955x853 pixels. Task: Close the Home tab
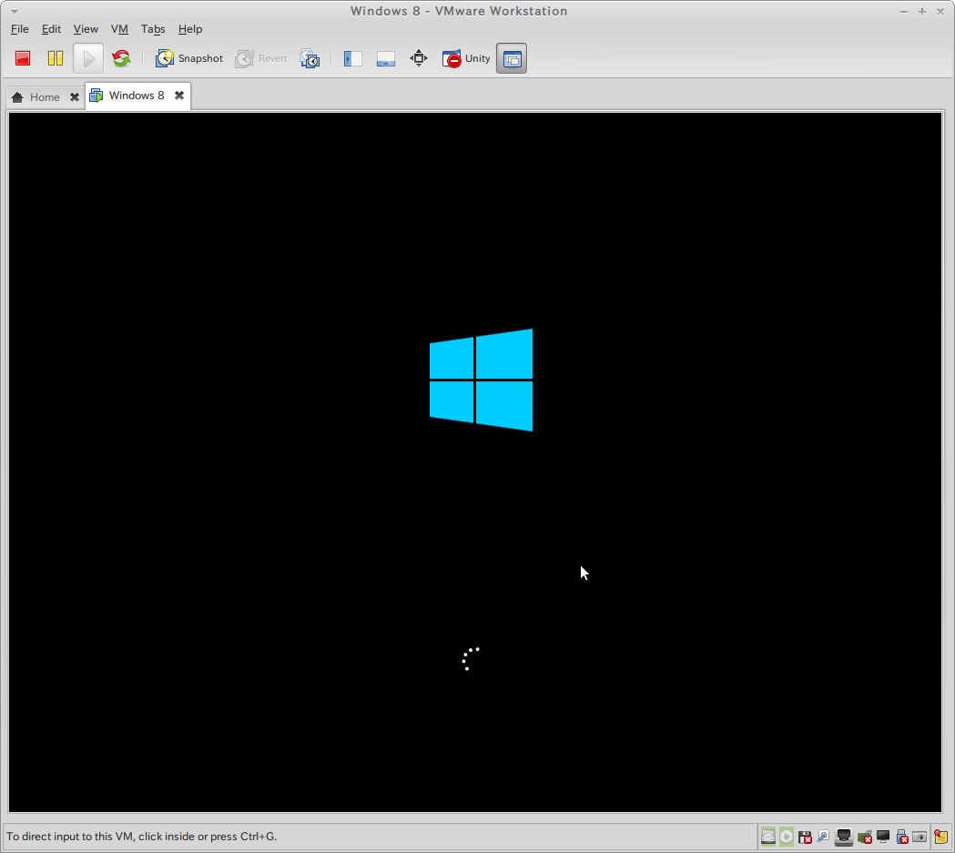pos(75,96)
